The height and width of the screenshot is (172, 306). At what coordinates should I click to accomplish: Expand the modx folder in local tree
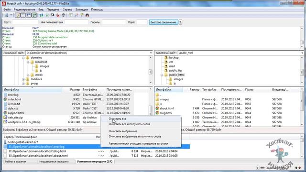coord(28,75)
